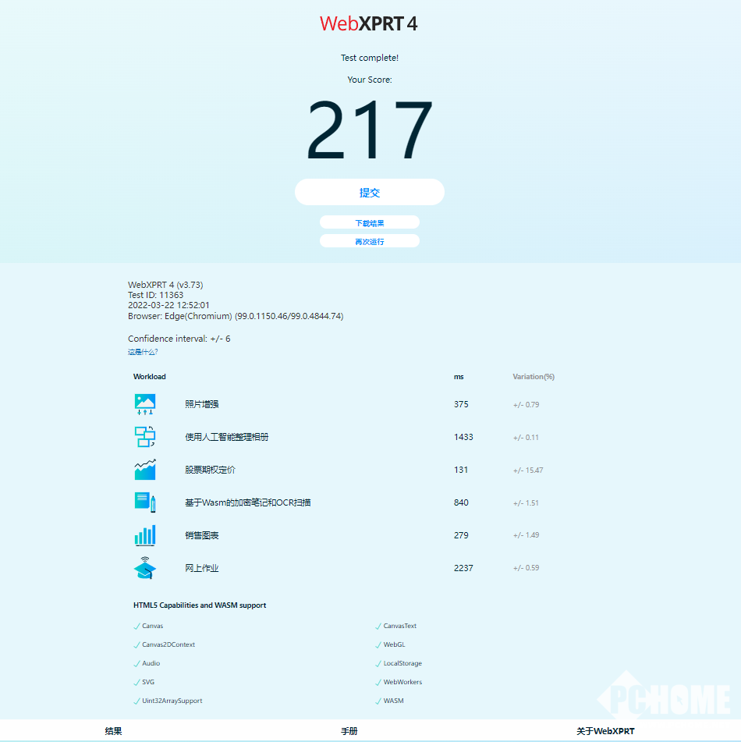Click the Confidence interval: +/- 6 text
Screen dimensions: 741x742
[x=179, y=339]
